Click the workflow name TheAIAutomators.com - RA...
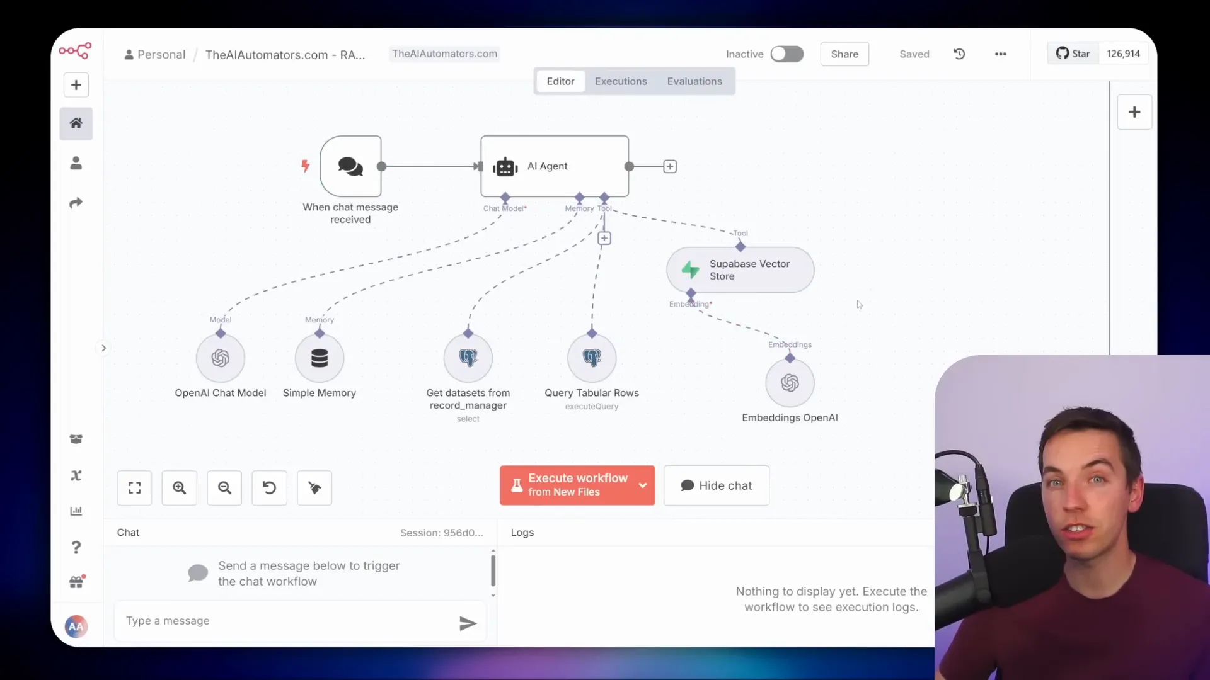This screenshot has width=1210, height=680. click(285, 55)
